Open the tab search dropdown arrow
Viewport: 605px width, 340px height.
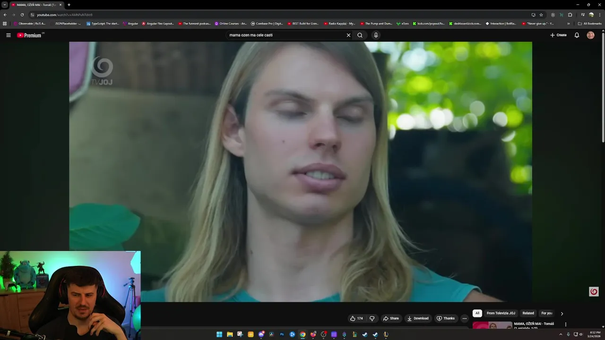pos(5,5)
